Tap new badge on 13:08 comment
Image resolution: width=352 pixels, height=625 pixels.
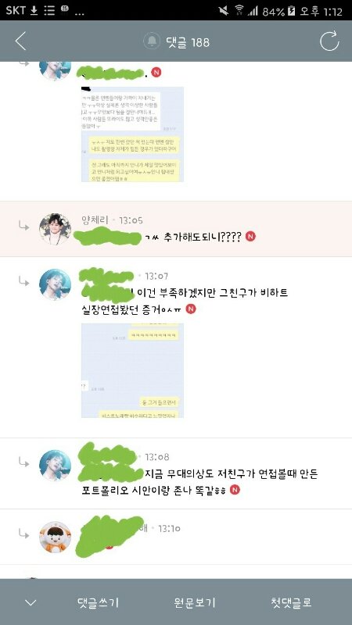coord(235,490)
